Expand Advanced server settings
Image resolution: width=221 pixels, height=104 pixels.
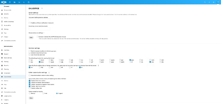coord(36,33)
